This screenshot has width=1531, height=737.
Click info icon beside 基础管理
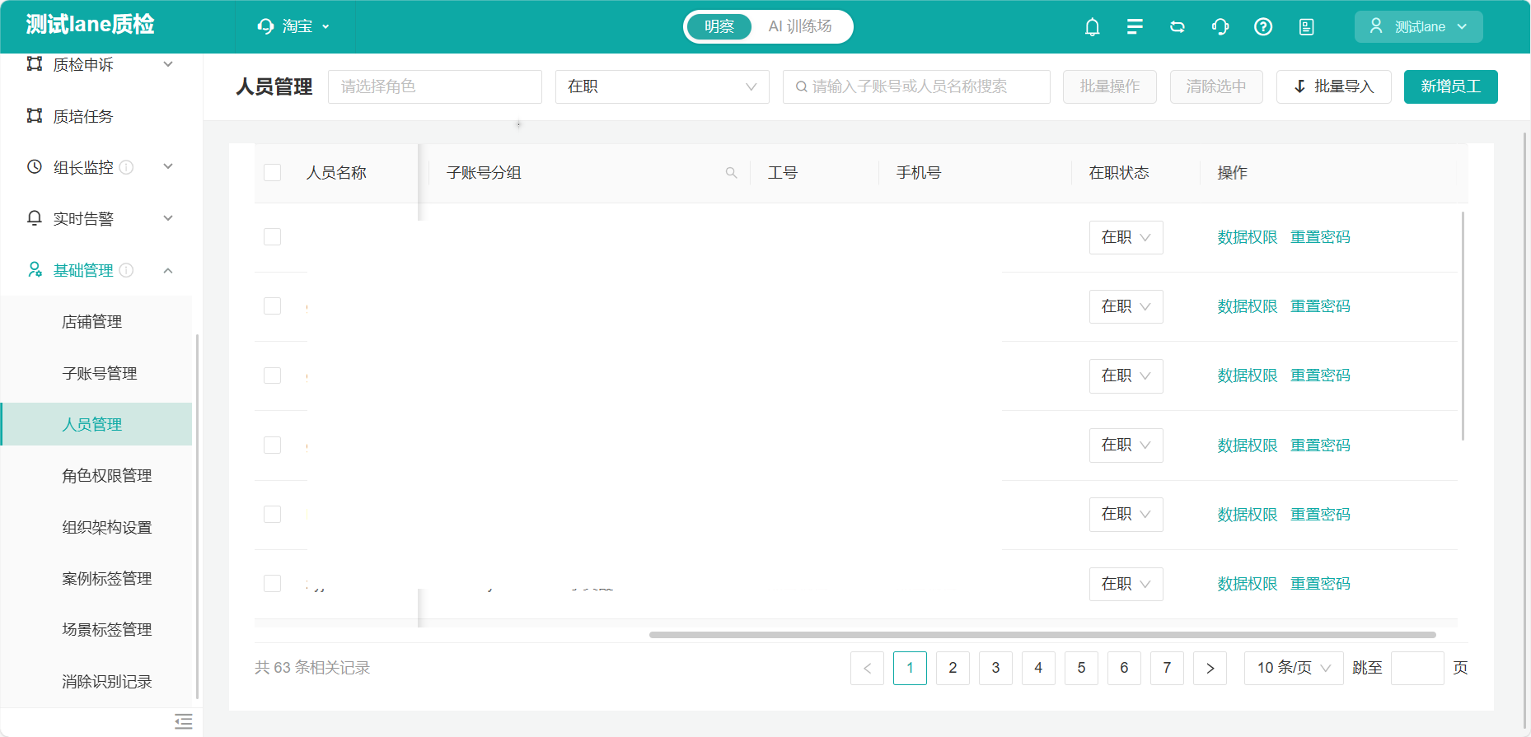coord(126,270)
